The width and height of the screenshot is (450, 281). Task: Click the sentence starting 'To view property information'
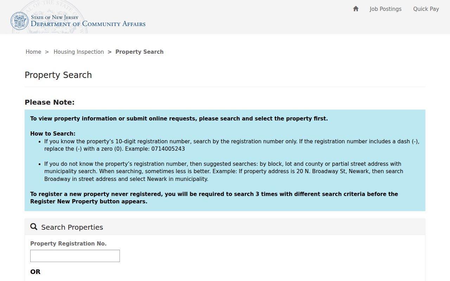tap(179, 119)
